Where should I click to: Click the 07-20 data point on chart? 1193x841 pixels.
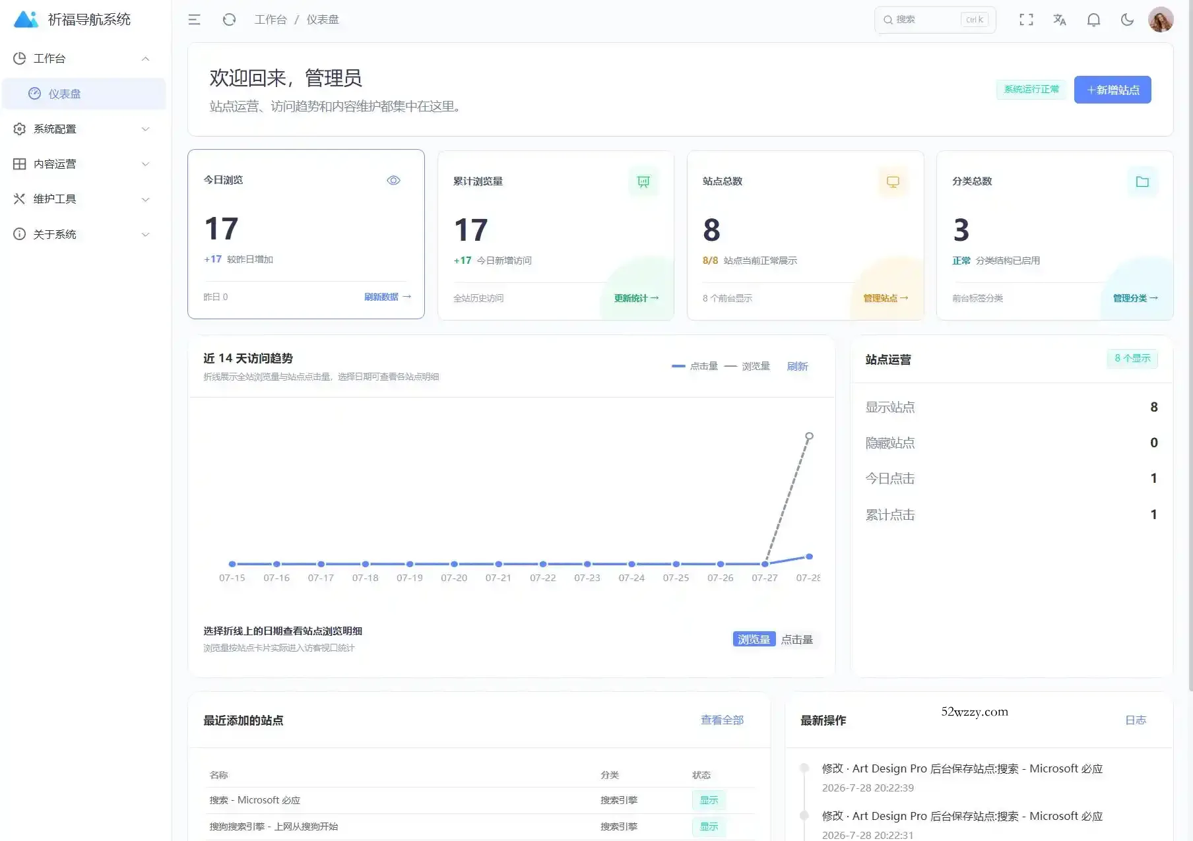tap(454, 564)
